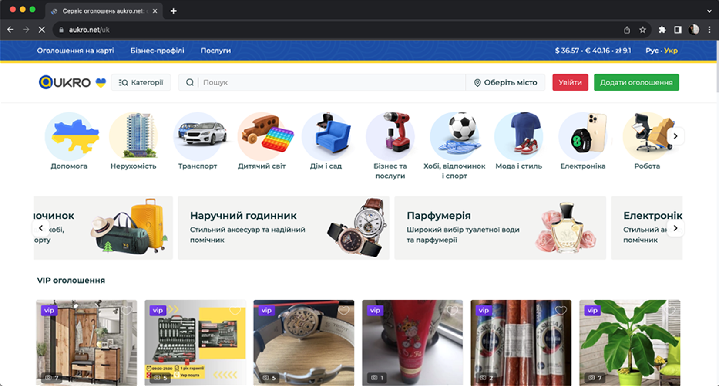This screenshot has height=386, width=719.
Task: Open the Мода і стиль category icon
Action: point(519,135)
